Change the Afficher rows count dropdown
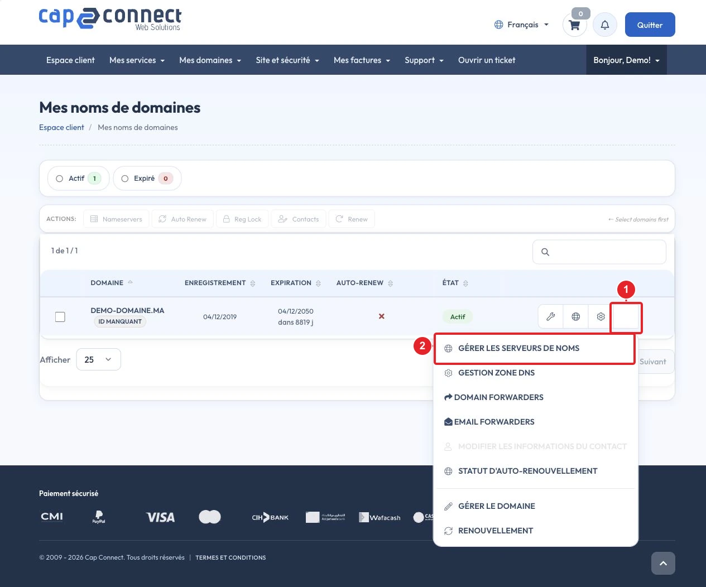706x587 pixels. pyautogui.click(x=98, y=360)
